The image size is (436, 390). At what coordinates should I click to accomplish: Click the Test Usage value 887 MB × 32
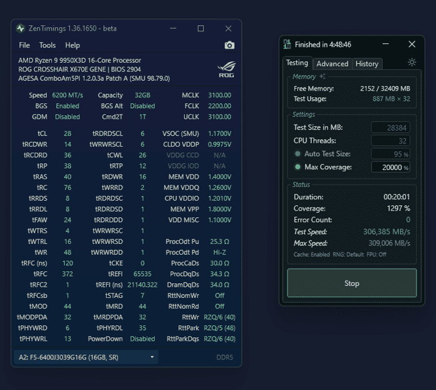pyautogui.click(x=391, y=99)
